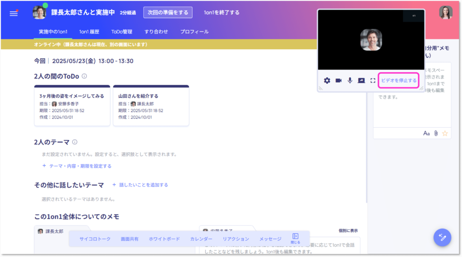The width and height of the screenshot is (462, 257).
Task: Click 2分経過 elapsed time text
Action: click(x=128, y=13)
